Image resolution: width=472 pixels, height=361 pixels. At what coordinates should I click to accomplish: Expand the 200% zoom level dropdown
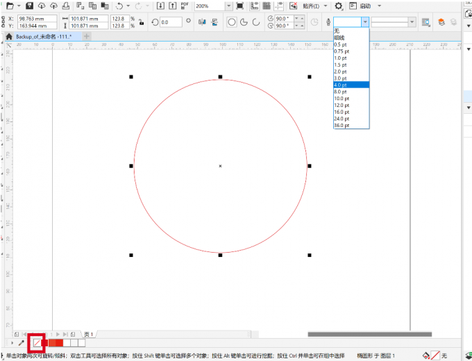[x=230, y=6]
